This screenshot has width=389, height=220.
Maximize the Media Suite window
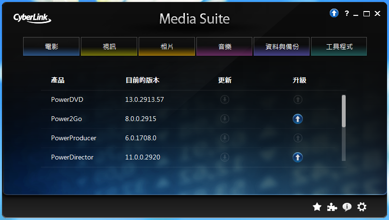coord(366,13)
